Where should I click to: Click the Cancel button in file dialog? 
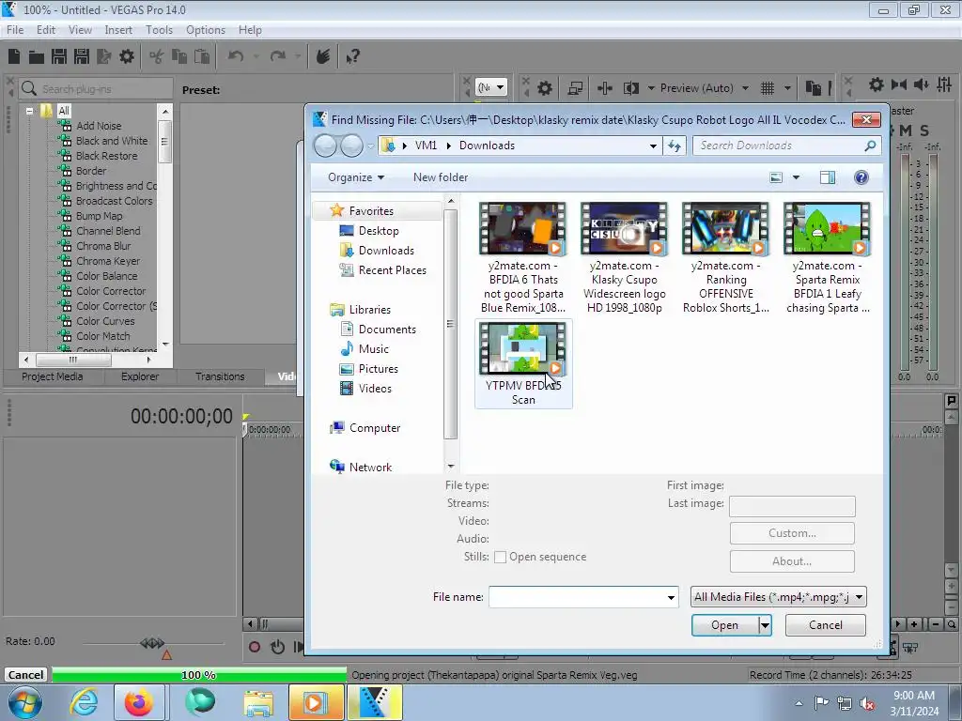click(825, 625)
